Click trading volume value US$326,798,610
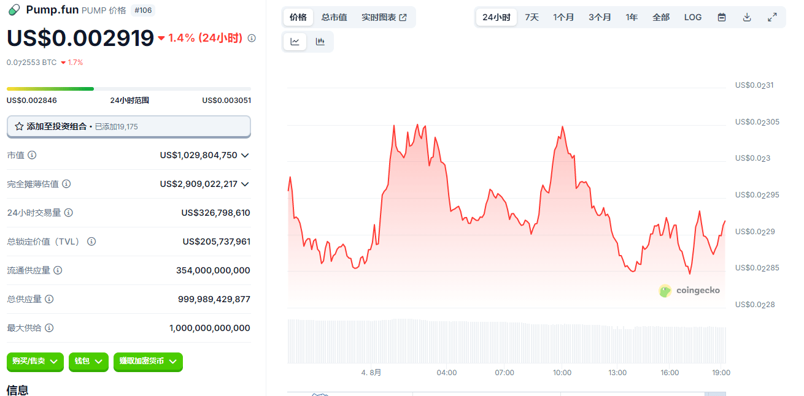804x396 pixels. click(215, 213)
